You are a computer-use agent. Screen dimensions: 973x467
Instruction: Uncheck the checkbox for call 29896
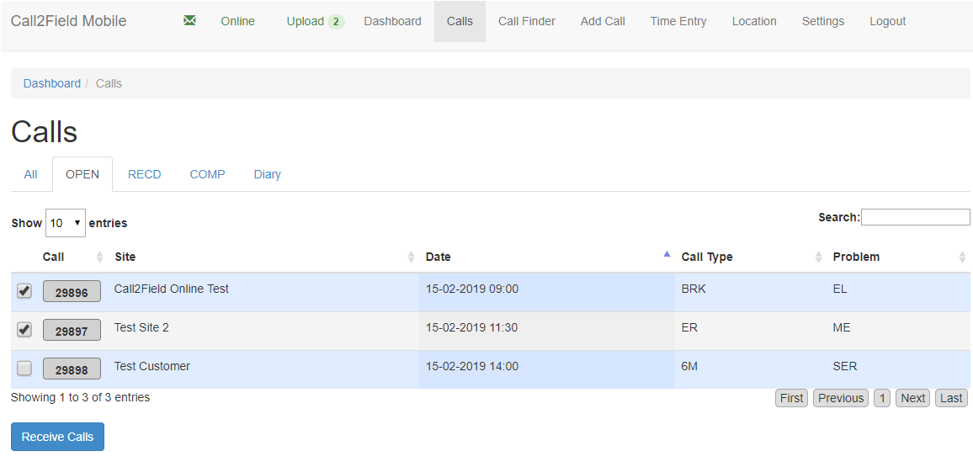(24, 291)
